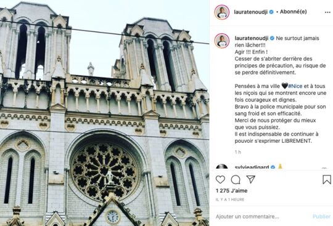Open lauratenoudji username in the caption
This screenshot has height=226, width=333.
tap(252, 38)
